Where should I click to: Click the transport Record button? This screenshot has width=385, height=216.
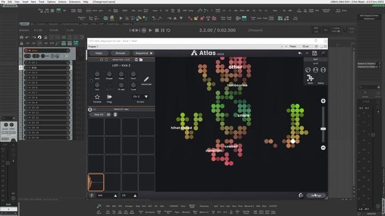tap(144, 31)
